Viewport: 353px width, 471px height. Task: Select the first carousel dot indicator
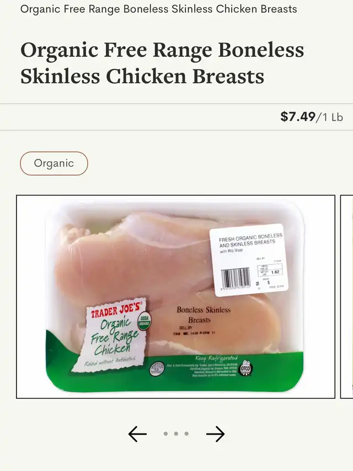coord(165,434)
